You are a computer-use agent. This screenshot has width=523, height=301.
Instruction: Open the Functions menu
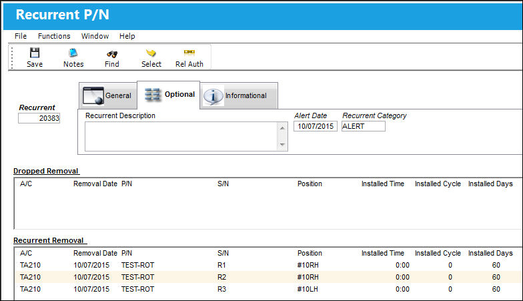(54, 36)
